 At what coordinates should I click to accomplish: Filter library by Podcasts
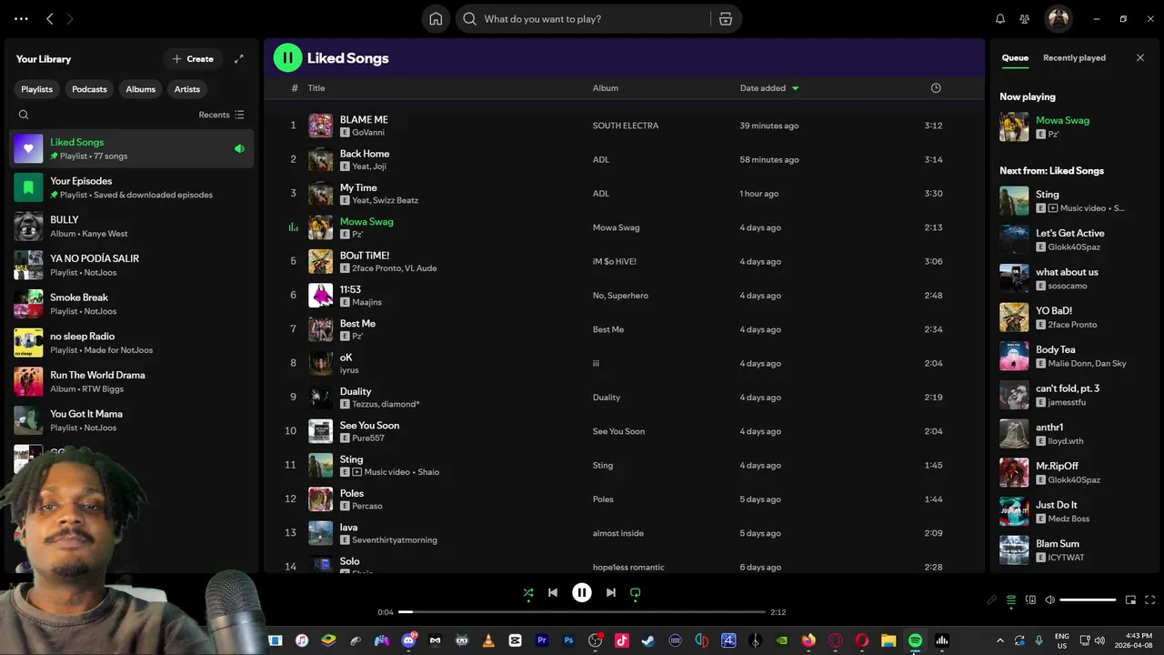[89, 89]
